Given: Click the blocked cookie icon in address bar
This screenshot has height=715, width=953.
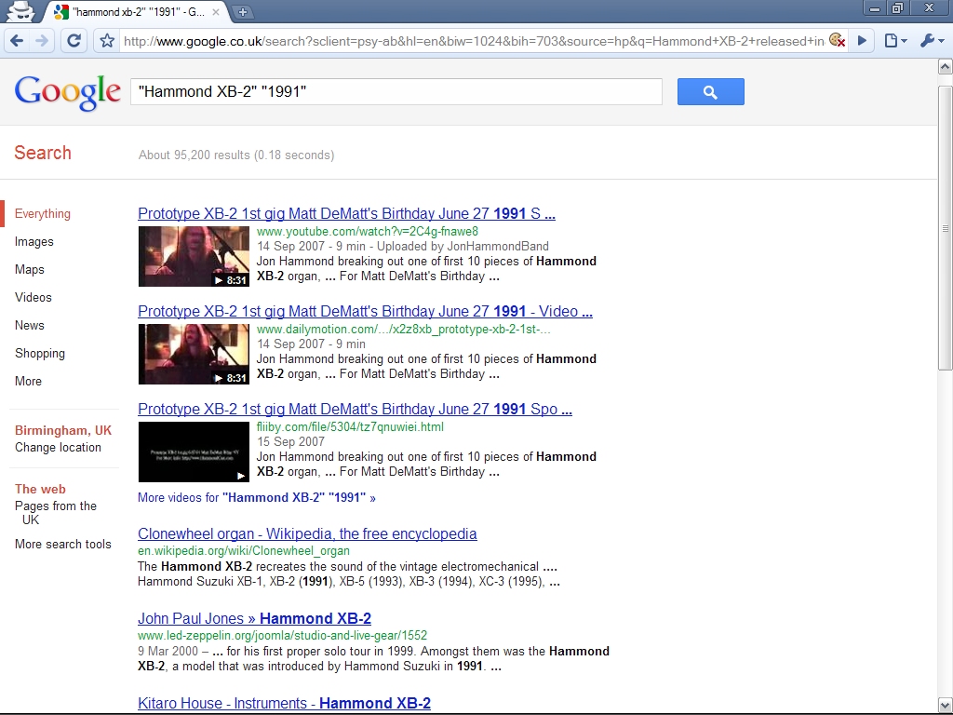Looking at the screenshot, I should pyautogui.click(x=837, y=41).
